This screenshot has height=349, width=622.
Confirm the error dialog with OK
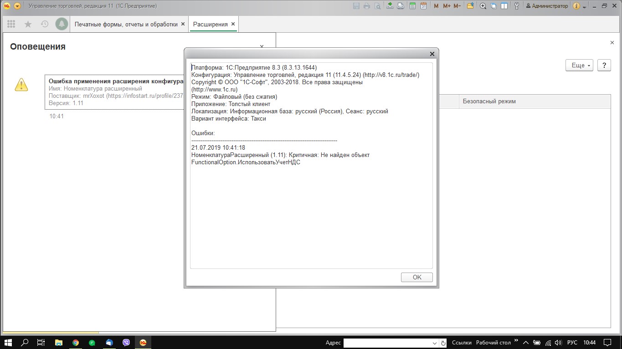pos(417,277)
